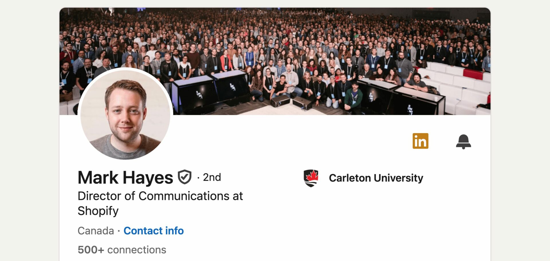Click the red couch in the banner photo
550x261 pixels.
coord(473,74)
